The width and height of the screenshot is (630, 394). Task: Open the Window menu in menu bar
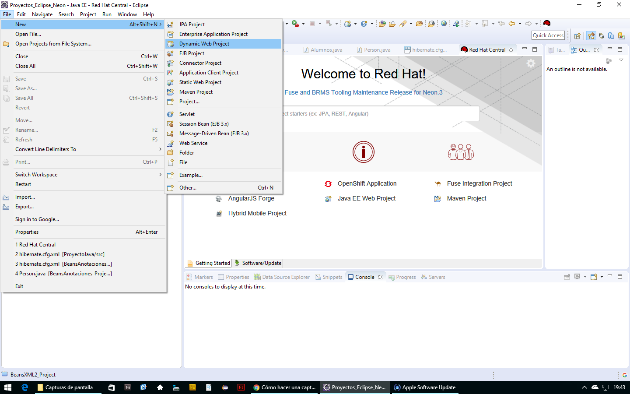click(127, 14)
